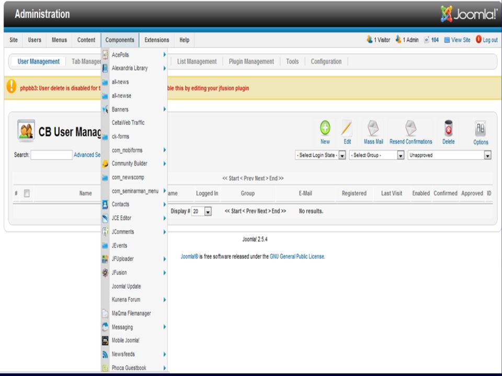Tick the select-all checkbox in table header

coord(27,193)
